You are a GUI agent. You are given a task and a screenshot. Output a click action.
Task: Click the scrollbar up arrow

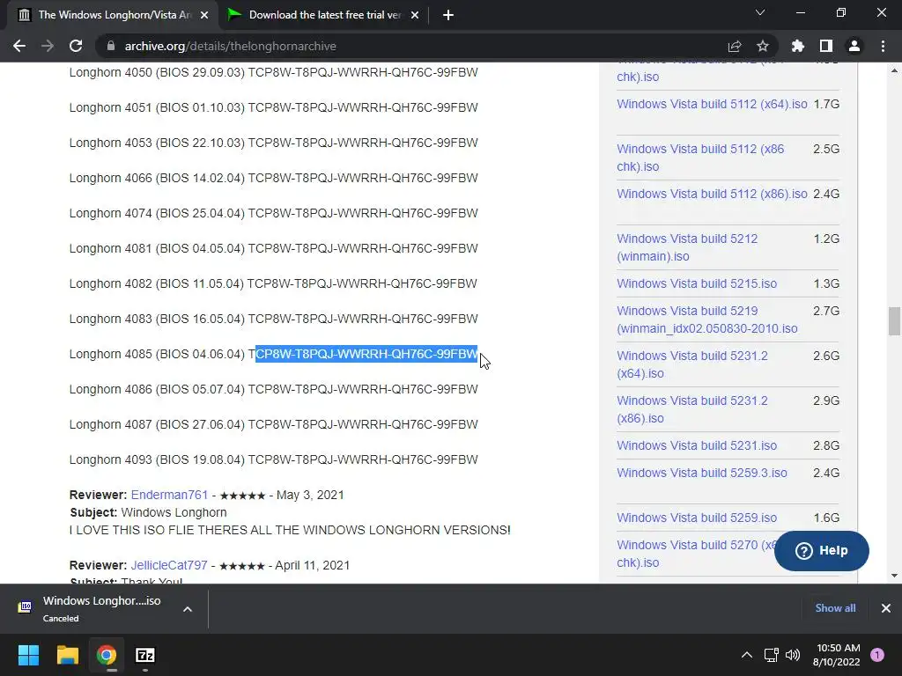point(894,70)
